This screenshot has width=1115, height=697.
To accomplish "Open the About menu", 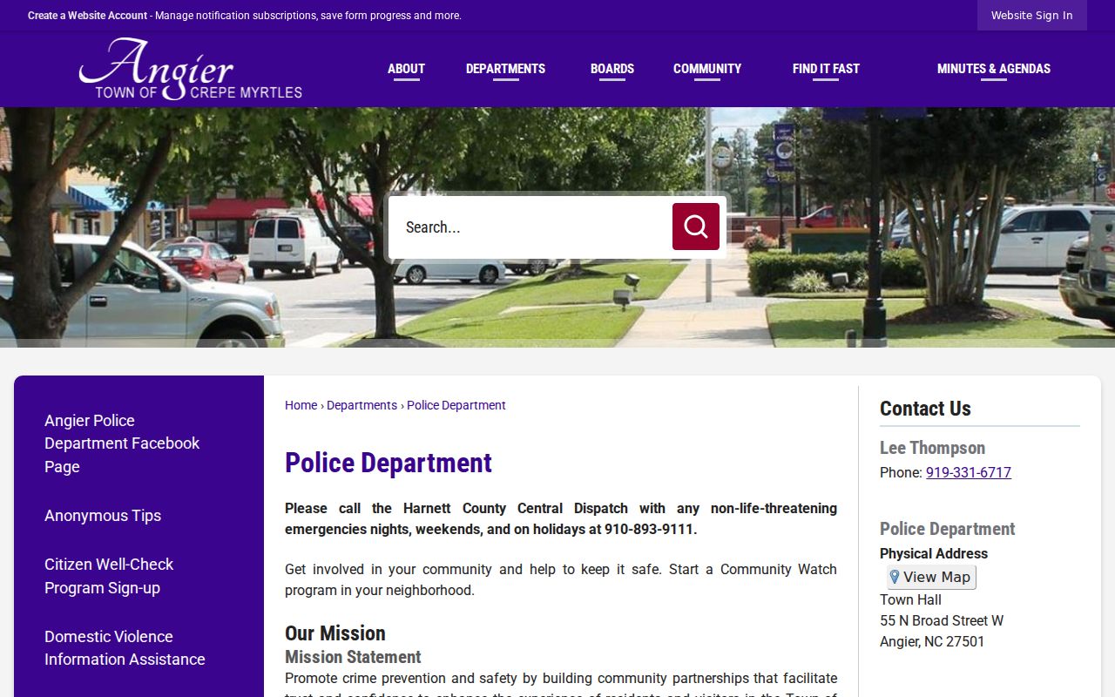I will click(406, 69).
